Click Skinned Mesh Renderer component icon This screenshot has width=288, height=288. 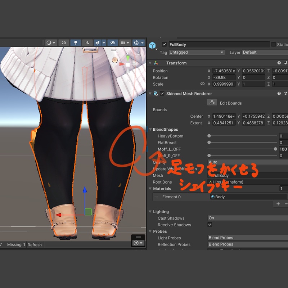pos(156,94)
